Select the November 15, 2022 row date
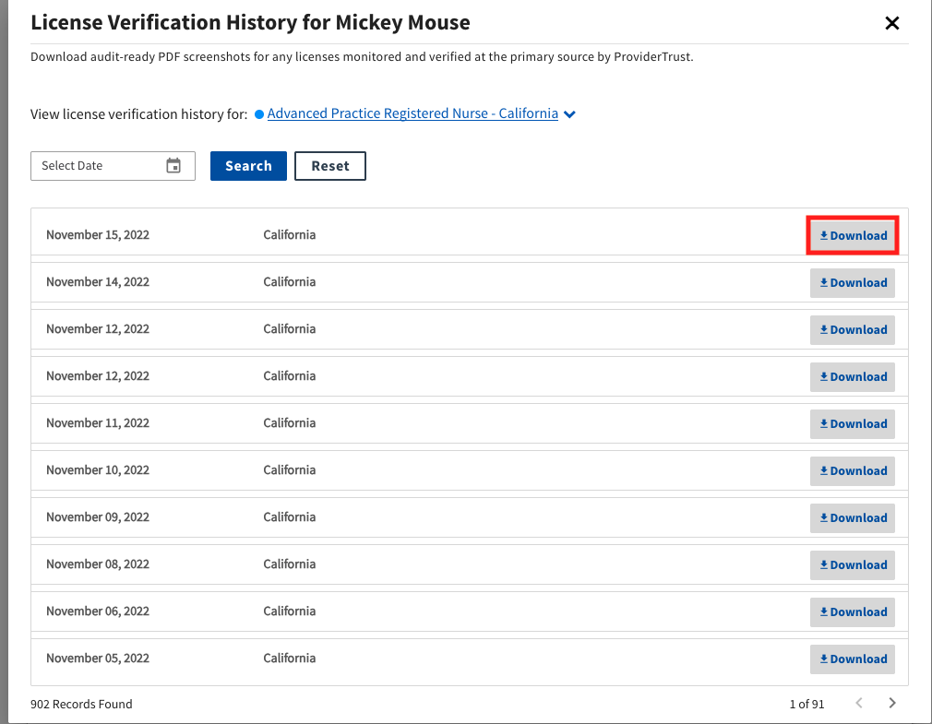932x724 pixels. coord(98,235)
